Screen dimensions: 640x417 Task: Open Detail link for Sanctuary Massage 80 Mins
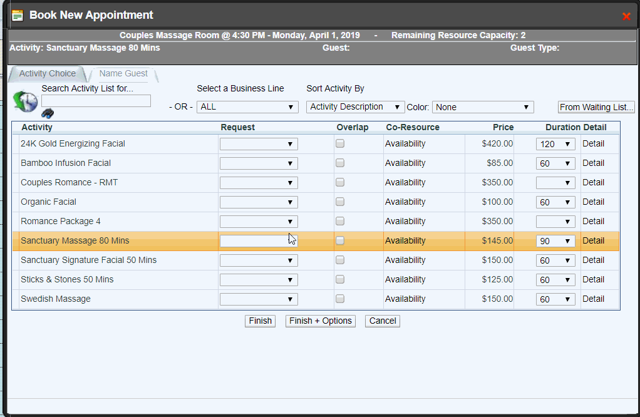(593, 240)
